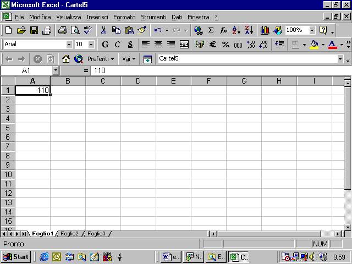The width and height of the screenshot is (352, 264).
Task: Activate the Format Painter brush
Action: pyautogui.click(x=142, y=30)
